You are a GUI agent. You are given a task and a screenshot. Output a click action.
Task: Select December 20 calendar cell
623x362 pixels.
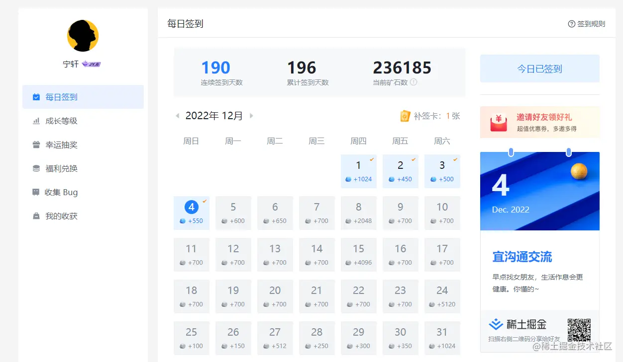[x=275, y=296]
